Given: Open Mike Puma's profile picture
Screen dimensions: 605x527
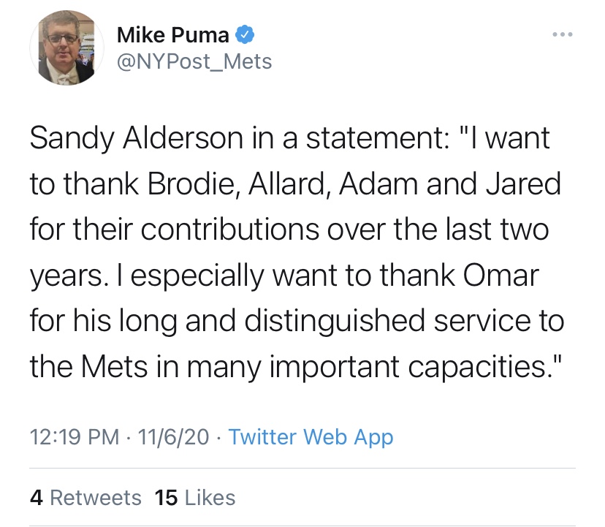Looking at the screenshot, I should (x=66, y=49).
